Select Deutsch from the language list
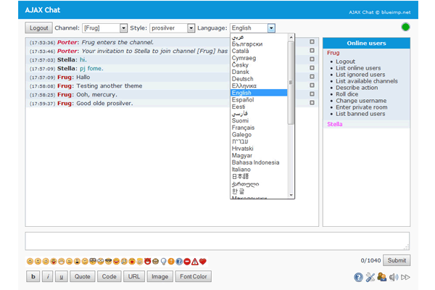435x290 pixels. (x=241, y=77)
